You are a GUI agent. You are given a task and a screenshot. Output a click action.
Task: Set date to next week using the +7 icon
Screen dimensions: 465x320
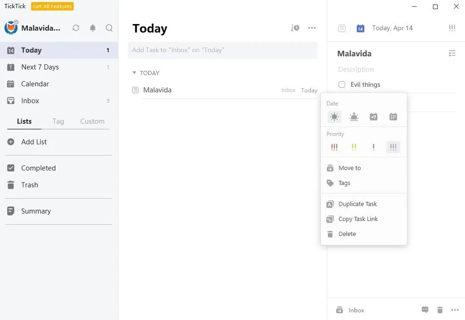click(x=373, y=117)
